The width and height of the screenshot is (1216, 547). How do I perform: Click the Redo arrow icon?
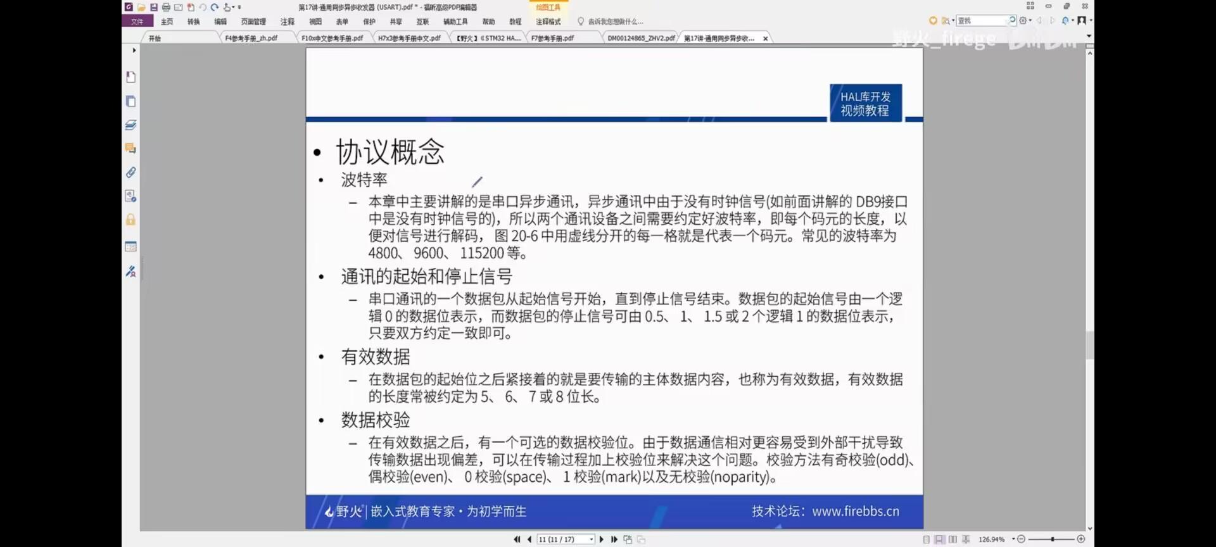[x=215, y=7]
